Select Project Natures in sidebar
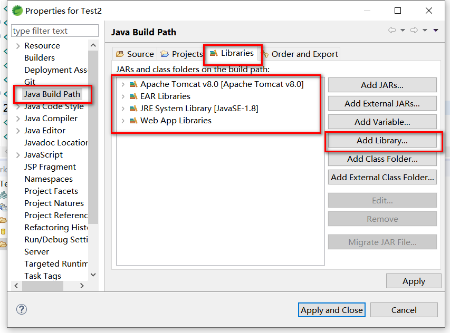Screen dimensions: 450x333 pos(54,203)
